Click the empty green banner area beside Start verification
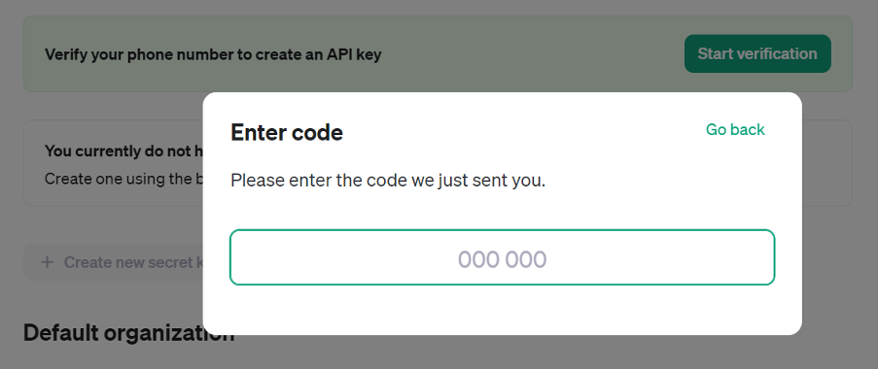The width and height of the screenshot is (879, 369). (x=533, y=53)
